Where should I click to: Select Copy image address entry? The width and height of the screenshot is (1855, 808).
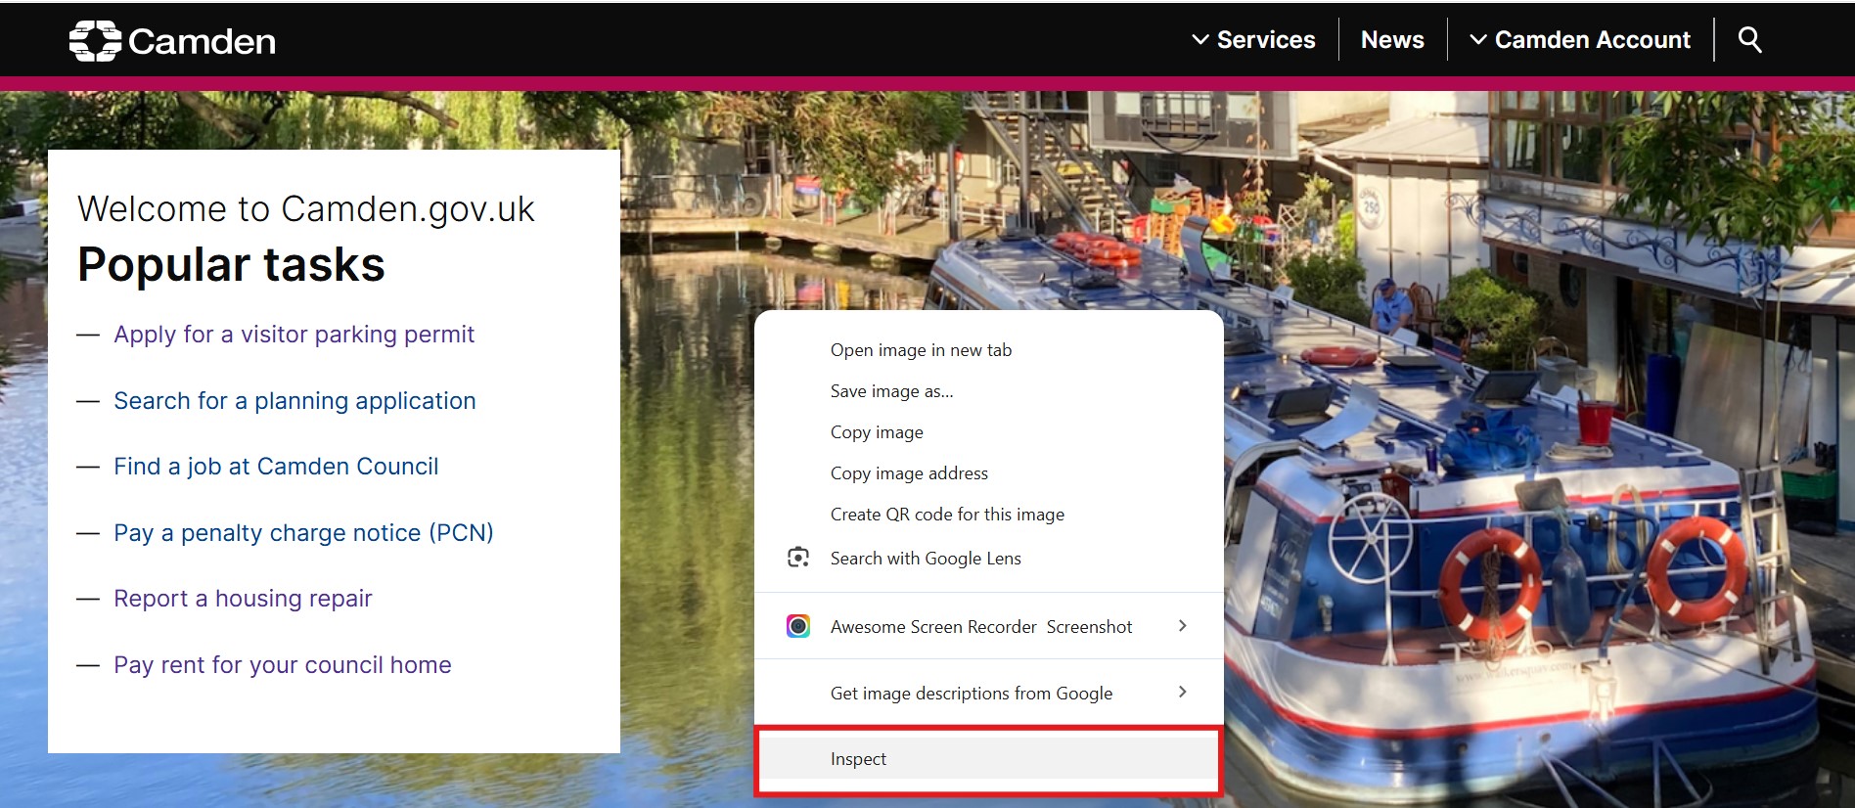[989, 473]
